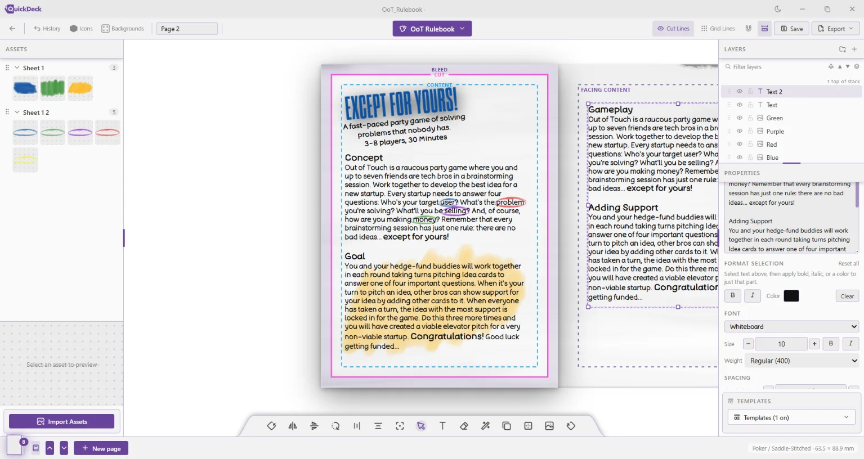Click the Import Assets button
This screenshot has width=864, height=459.
(62, 421)
